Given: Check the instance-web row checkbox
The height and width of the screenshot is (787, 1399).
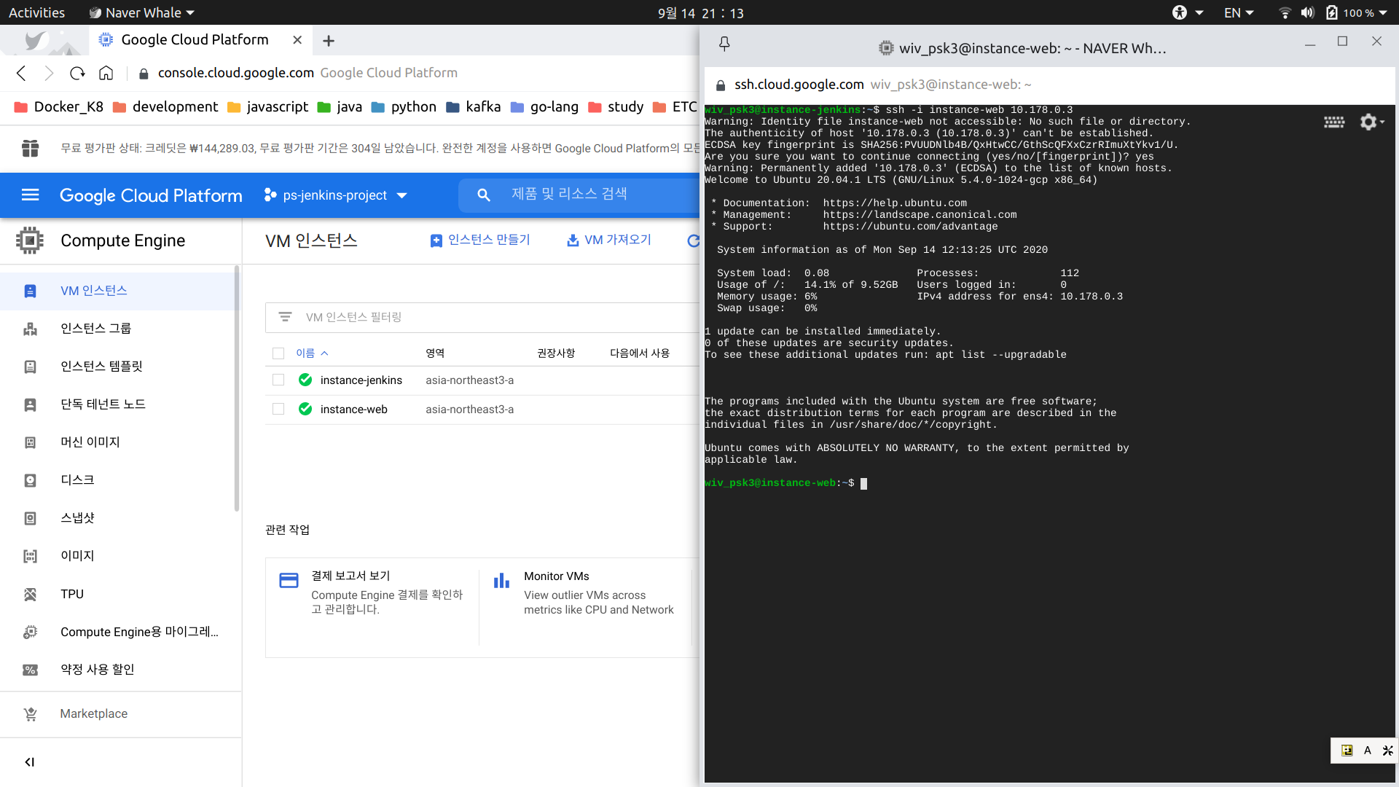Looking at the screenshot, I should click(278, 409).
